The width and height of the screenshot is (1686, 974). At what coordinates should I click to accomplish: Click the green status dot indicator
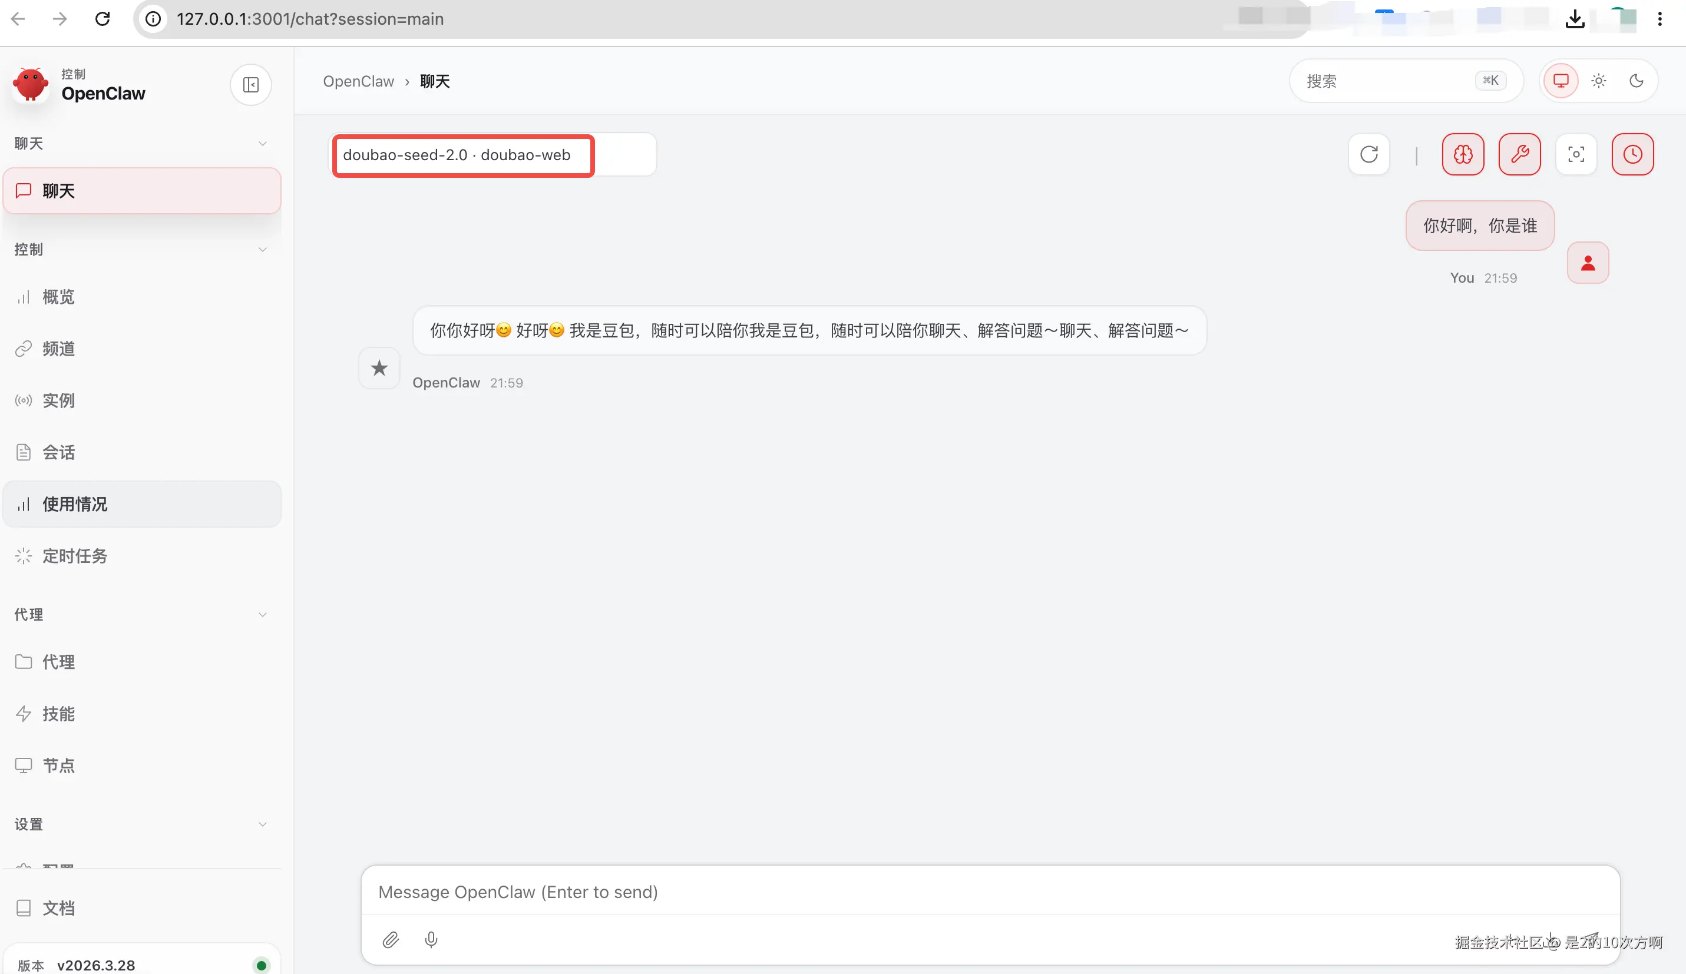tap(262, 965)
